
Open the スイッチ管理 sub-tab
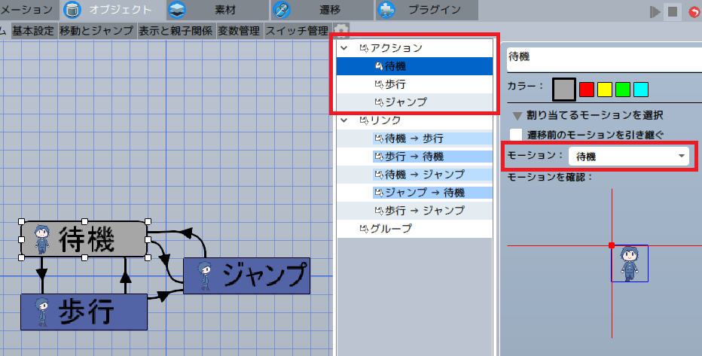[298, 31]
